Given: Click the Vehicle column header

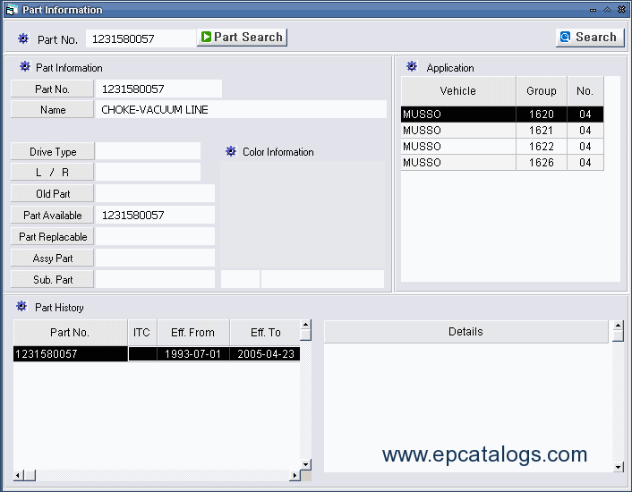Looking at the screenshot, I should tap(458, 91).
